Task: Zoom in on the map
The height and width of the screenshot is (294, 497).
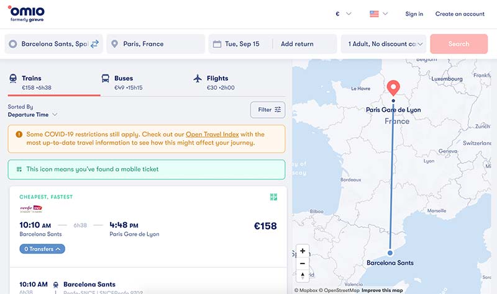Action: click(x=303, y=251)
